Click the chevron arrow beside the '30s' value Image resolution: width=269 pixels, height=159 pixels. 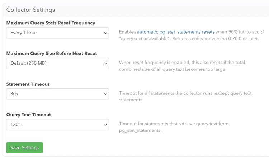coord(105,94)
